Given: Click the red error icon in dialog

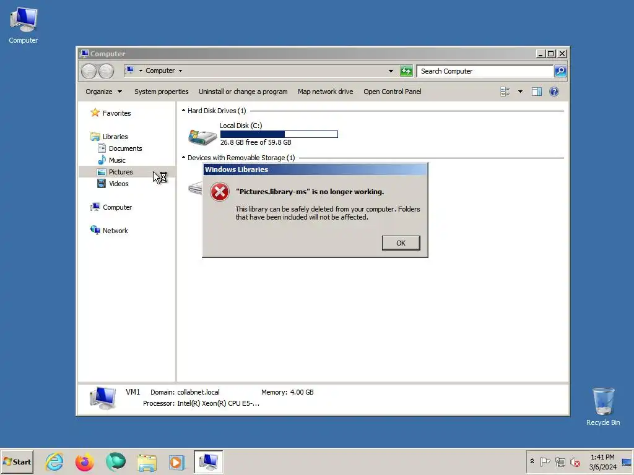Looking at the screenshot, I should click(220, 192).
